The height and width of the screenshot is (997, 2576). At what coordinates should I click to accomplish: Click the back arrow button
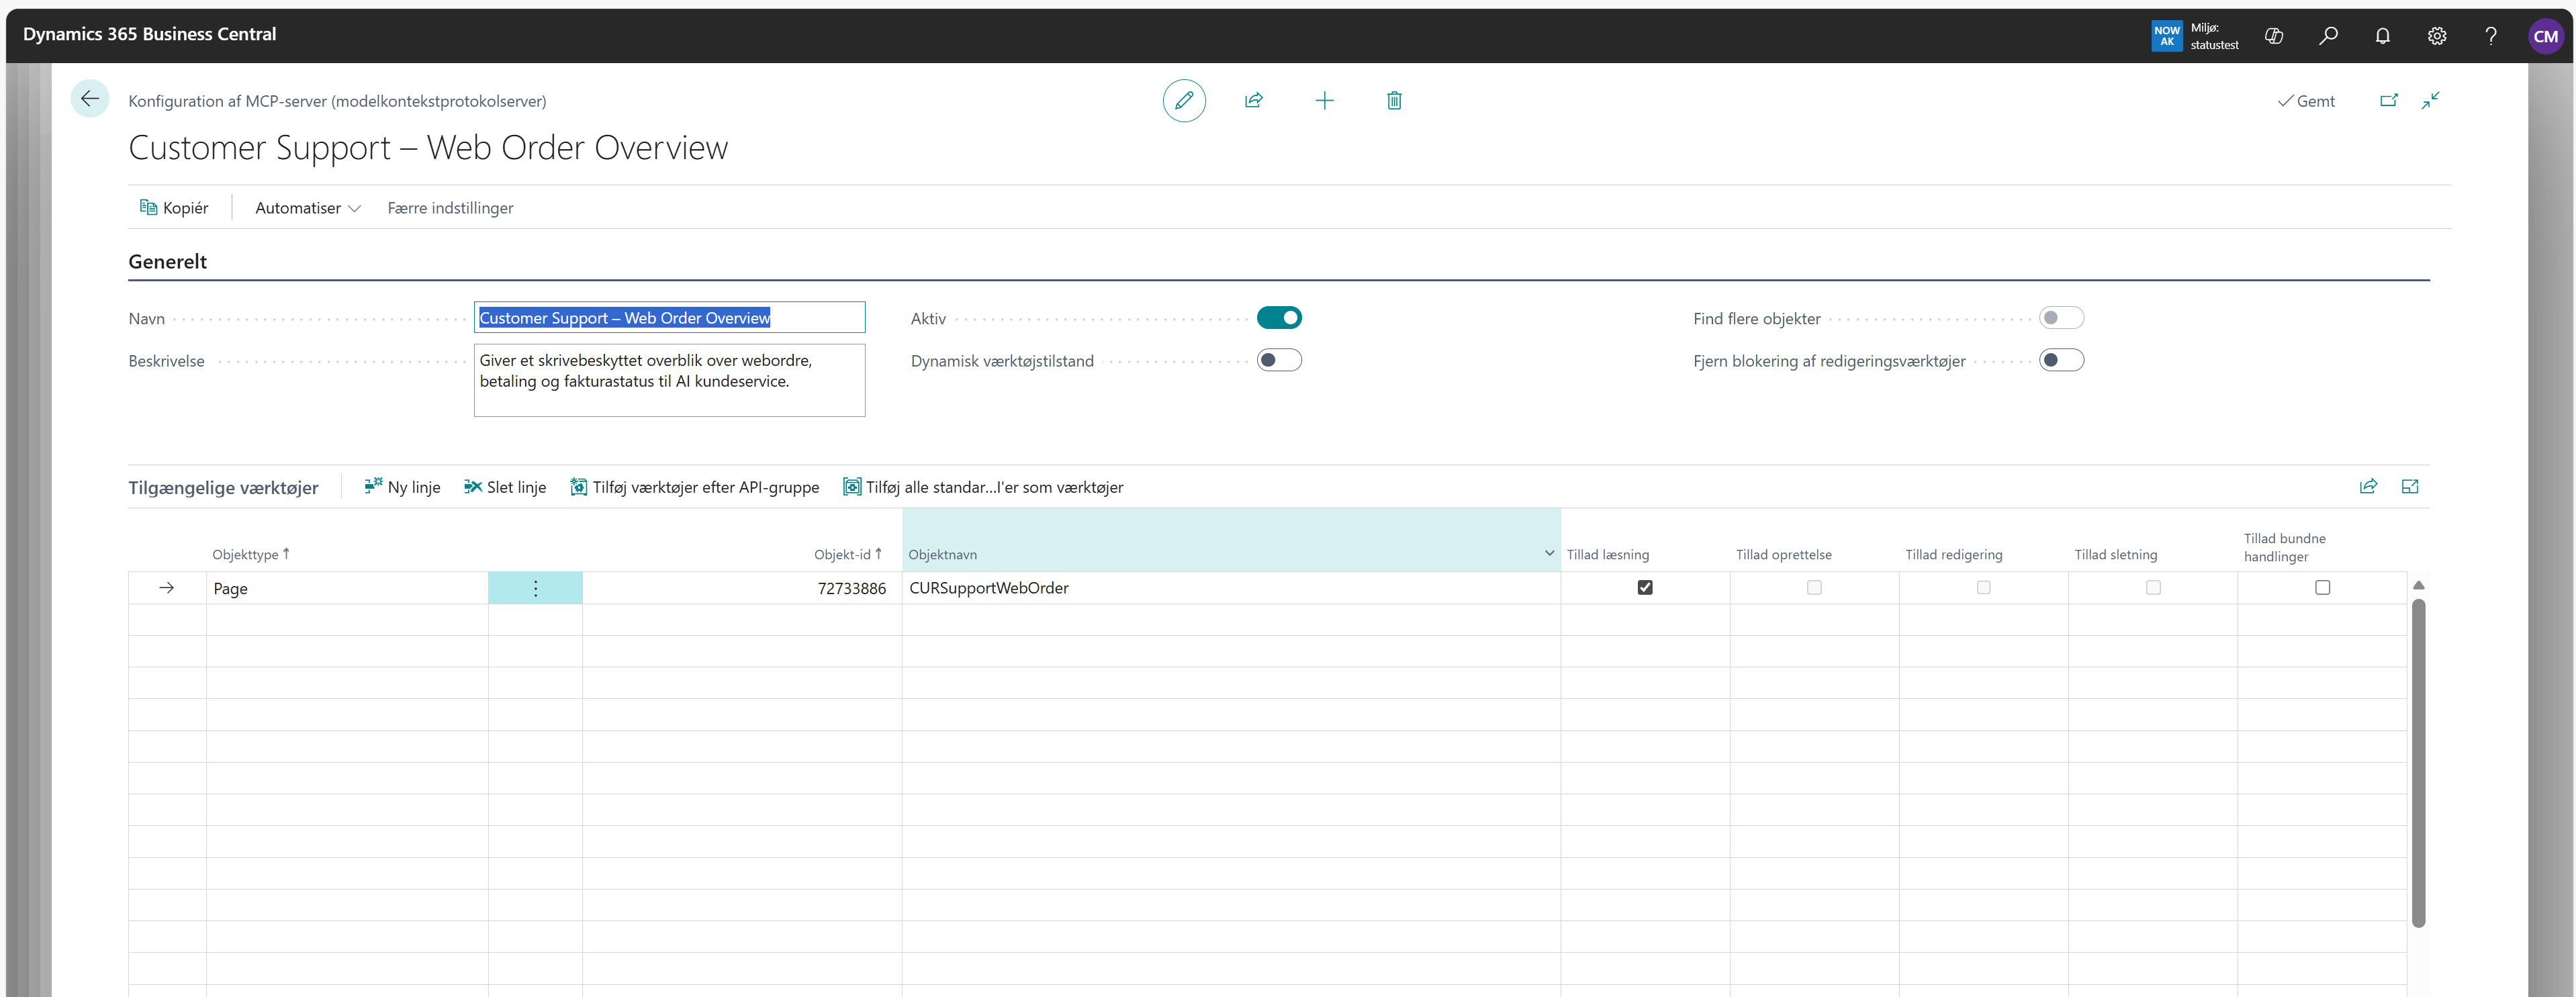click(90, 99)
